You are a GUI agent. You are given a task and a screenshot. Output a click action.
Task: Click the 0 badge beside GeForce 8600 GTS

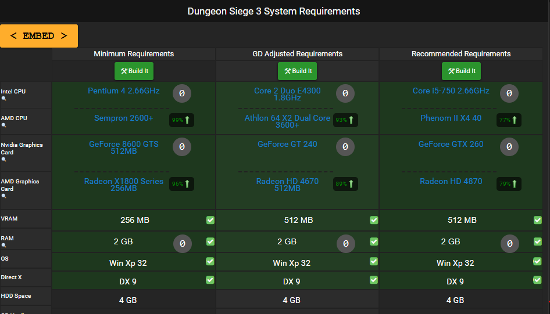tap(182, 147)
